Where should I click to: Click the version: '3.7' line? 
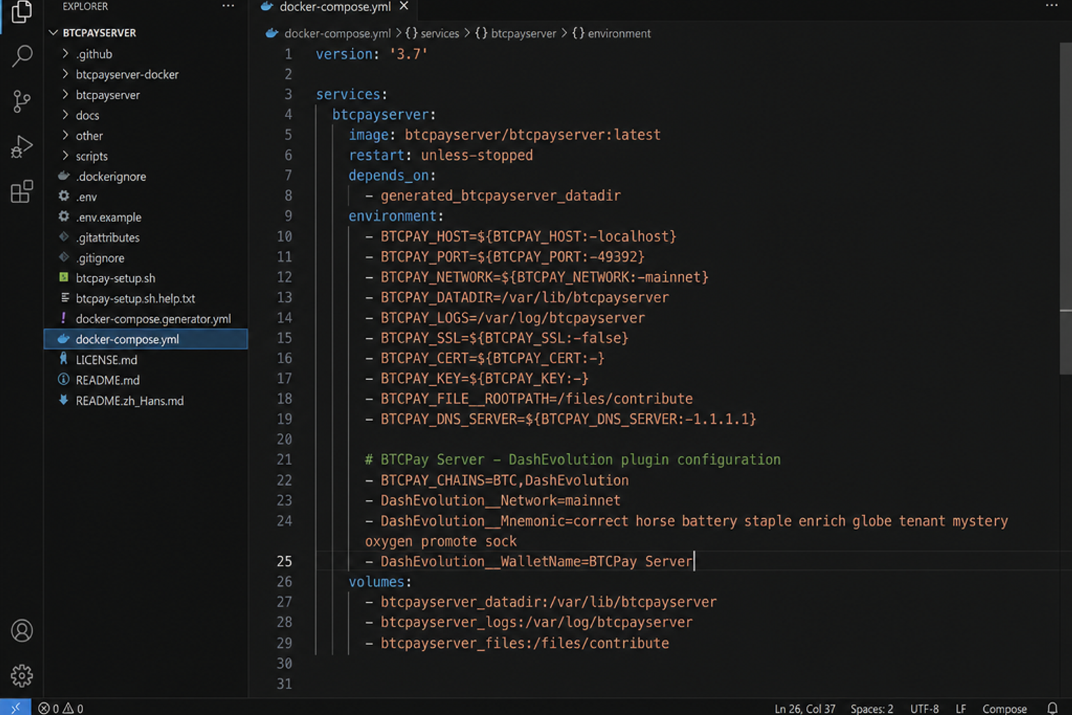[371, 54]
